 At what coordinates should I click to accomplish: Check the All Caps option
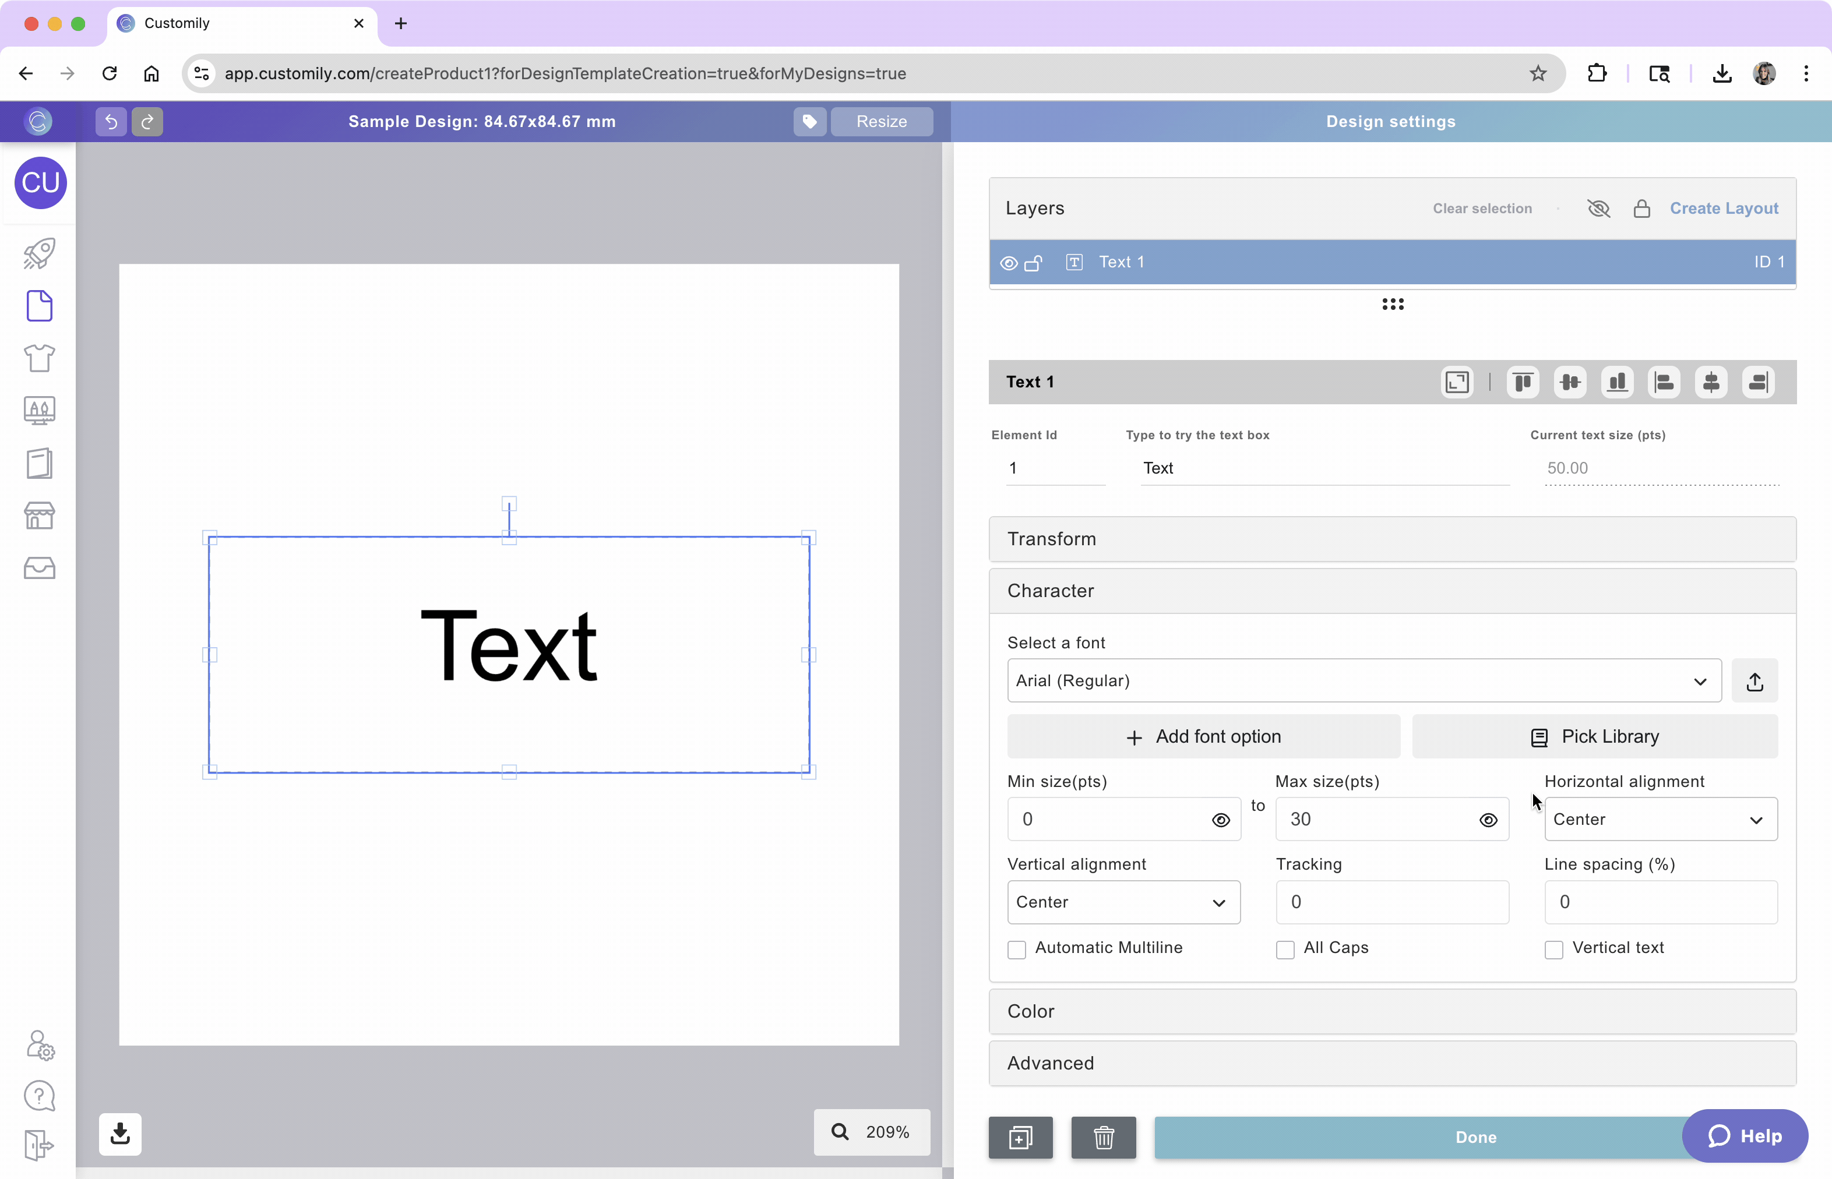1285,949
